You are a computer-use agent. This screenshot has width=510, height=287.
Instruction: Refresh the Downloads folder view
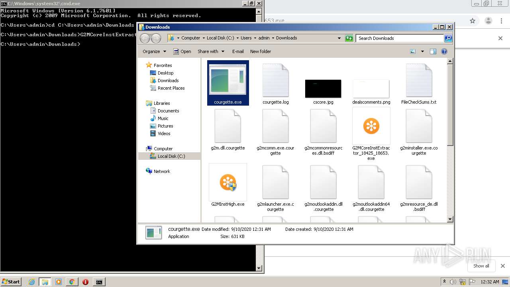click(x=349, y=38)
